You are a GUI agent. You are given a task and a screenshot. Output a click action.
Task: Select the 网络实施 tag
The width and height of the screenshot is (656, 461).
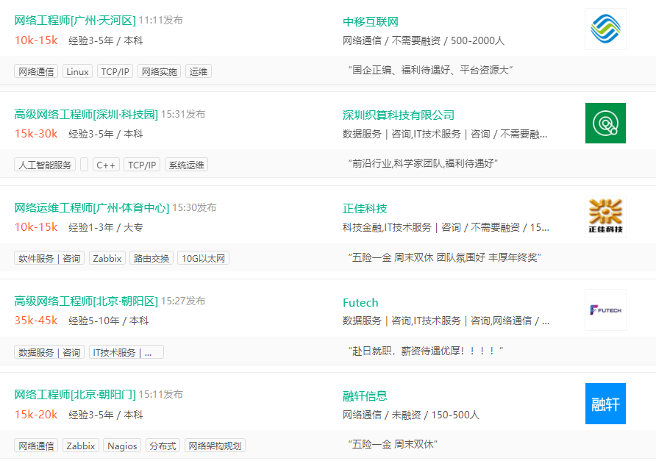pos(159,71)
